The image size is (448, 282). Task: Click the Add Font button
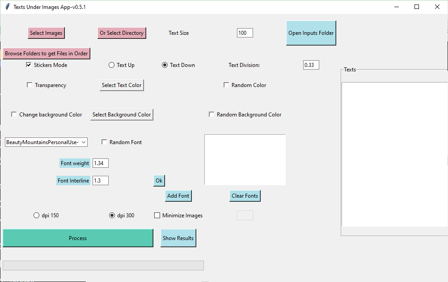[178, 196]
